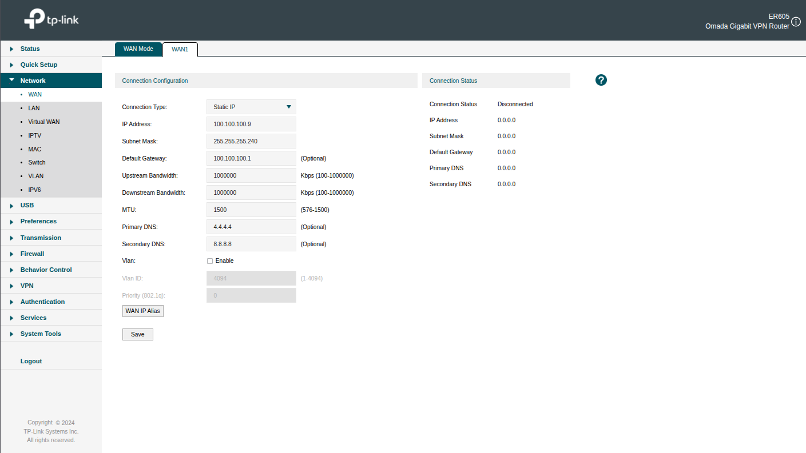Click the WAN IP Alias button
806x453 pixels.
coord(143,311)
